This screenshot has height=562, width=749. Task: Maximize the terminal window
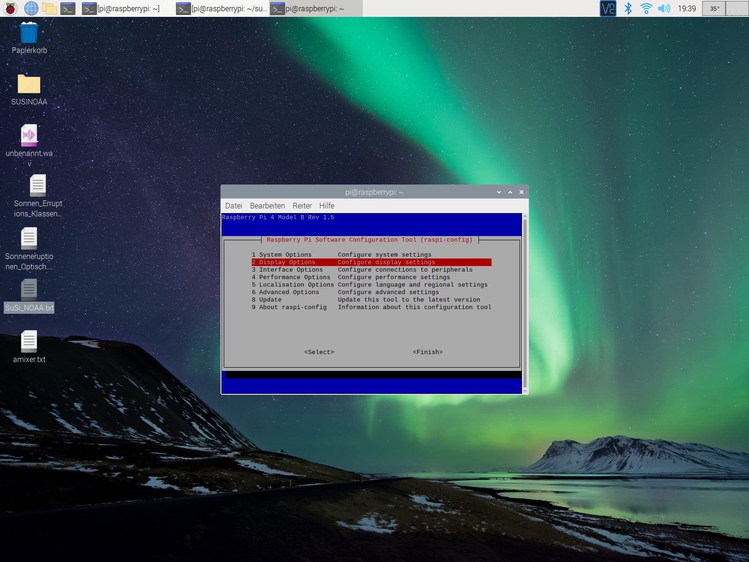pos(510,192)
